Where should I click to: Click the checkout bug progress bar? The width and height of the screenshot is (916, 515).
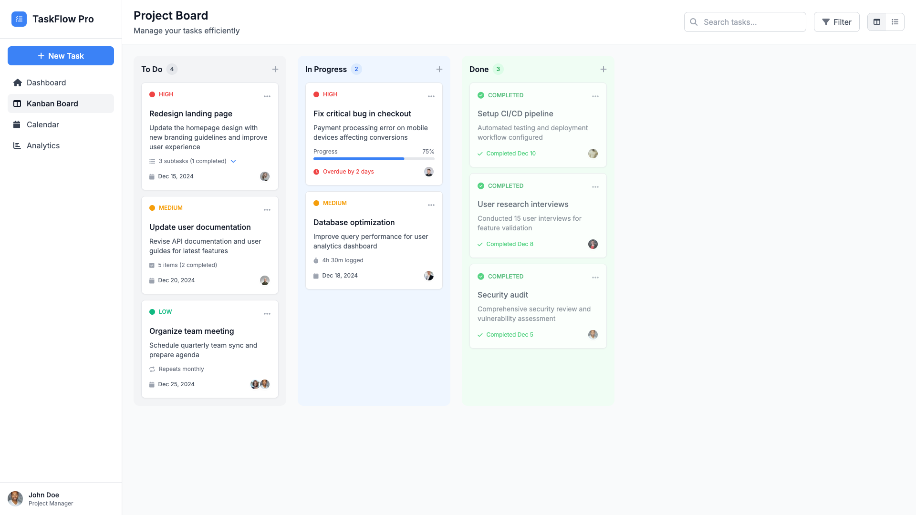(x=374, y=158)
